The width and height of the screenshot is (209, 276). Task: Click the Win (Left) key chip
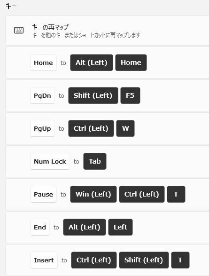click(93, 194)
